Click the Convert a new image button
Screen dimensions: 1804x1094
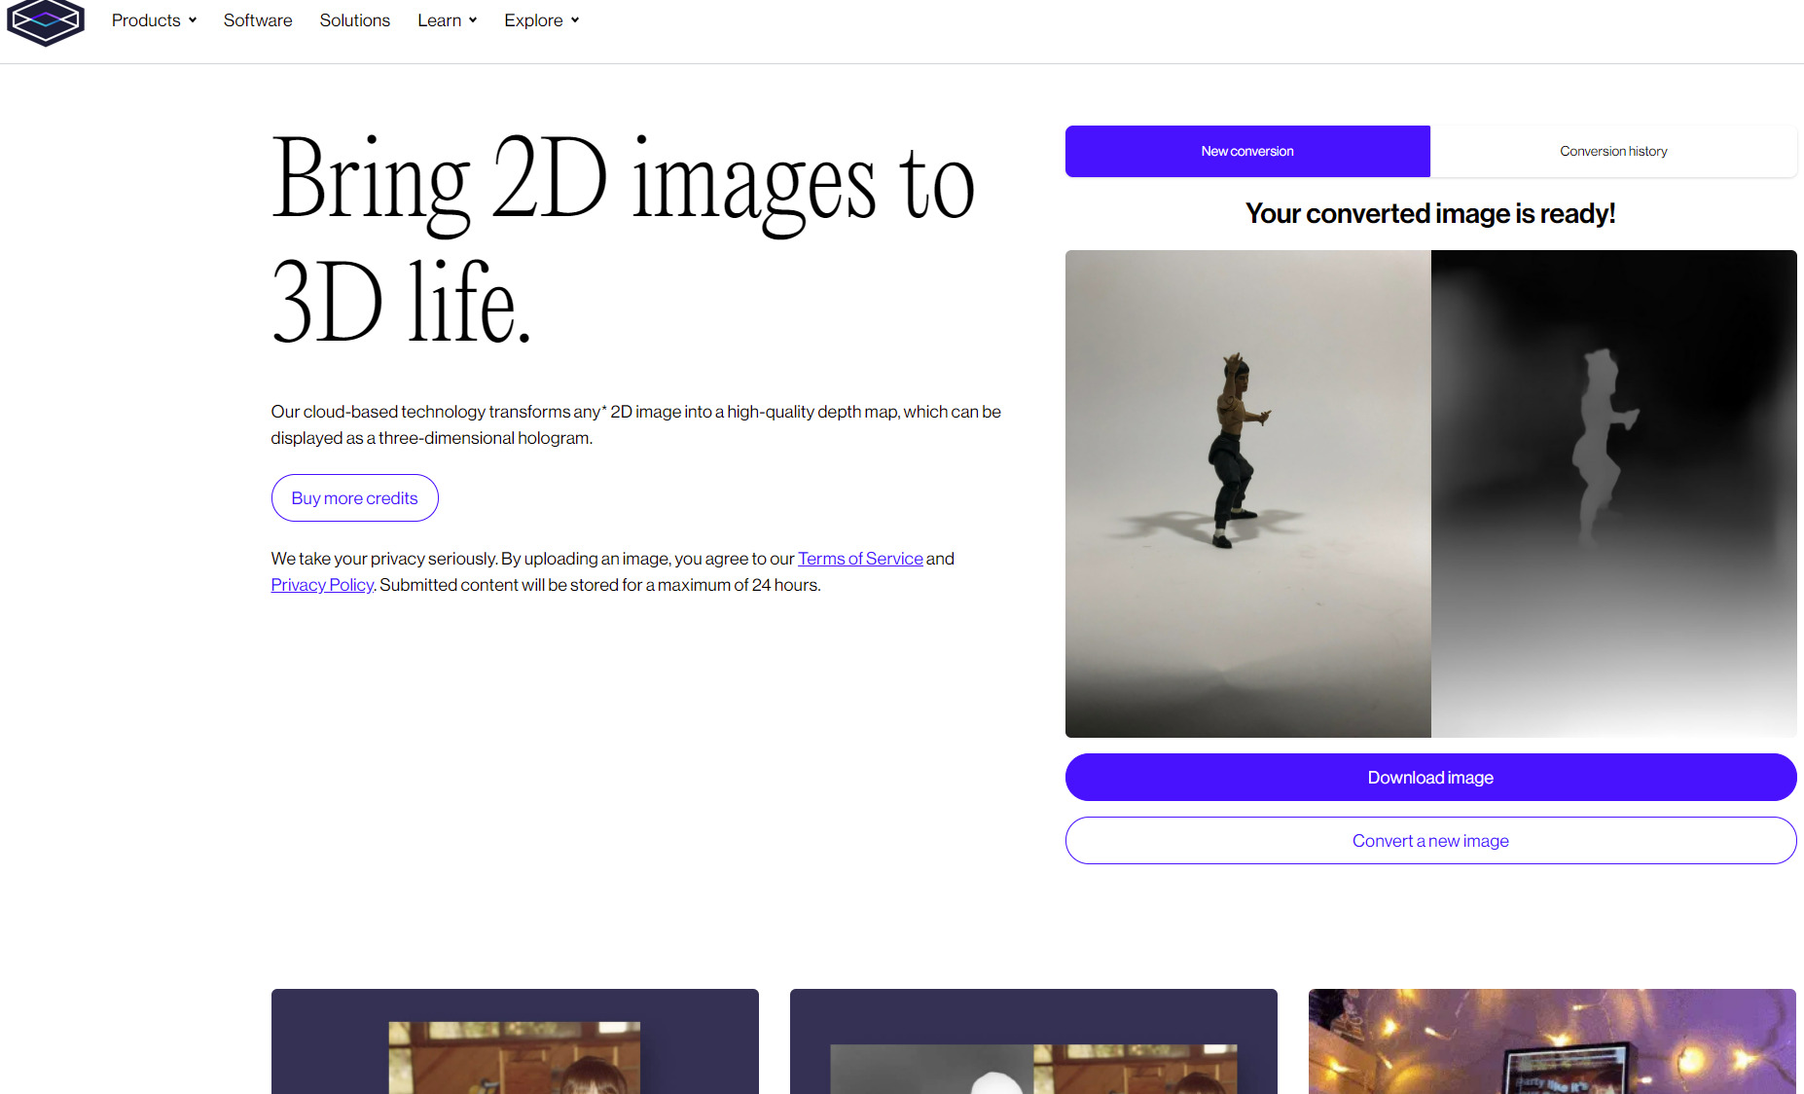[x=1430, y=840]
